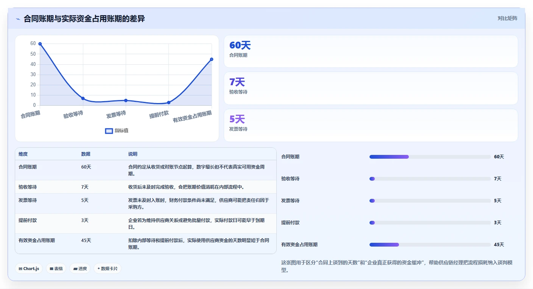
Task: Click the 对比矩阵 label in the header
Action: click(x=507, y=18)
